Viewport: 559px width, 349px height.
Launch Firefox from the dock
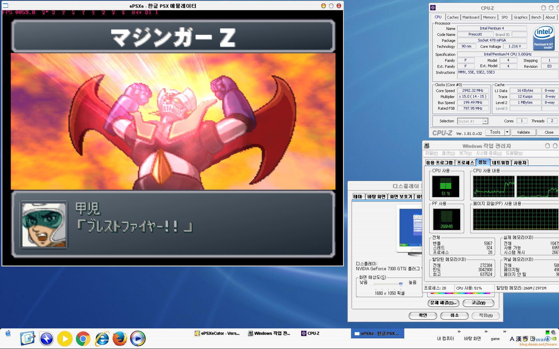pyautogui.click(x=120, y=339)
